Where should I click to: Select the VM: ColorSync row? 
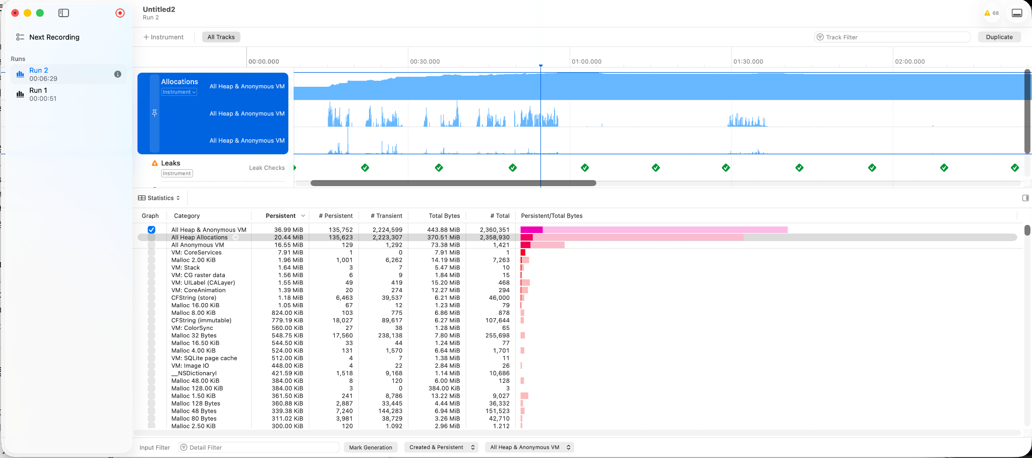click(x=577, y=328)
